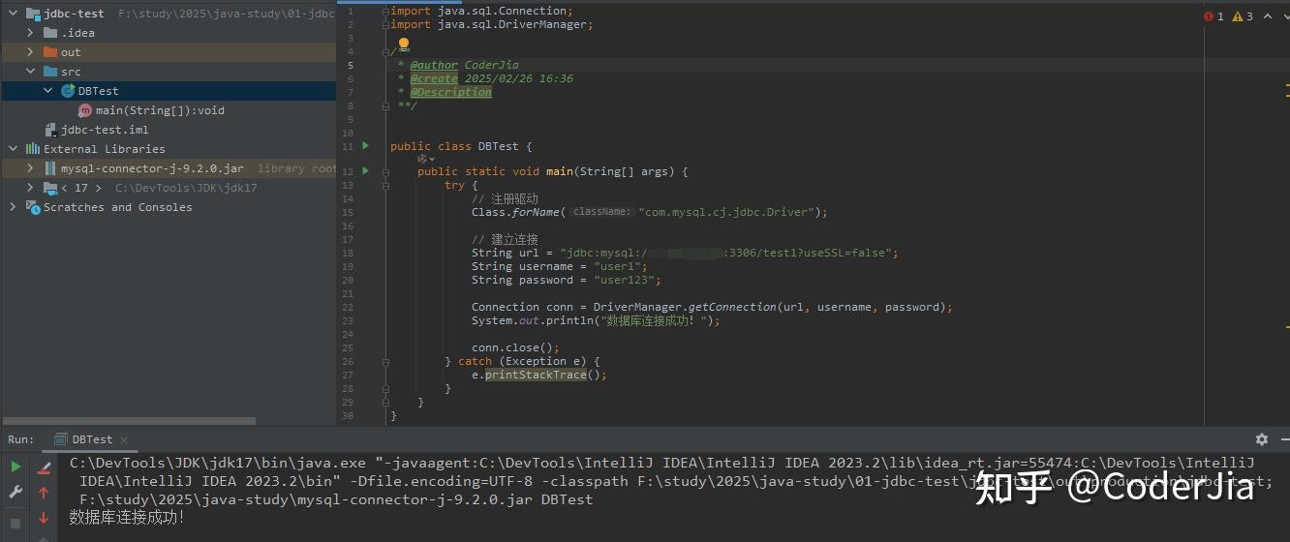The image size is (1290, 542).
Task: Select the src folder label
Action: pos(71,72)
